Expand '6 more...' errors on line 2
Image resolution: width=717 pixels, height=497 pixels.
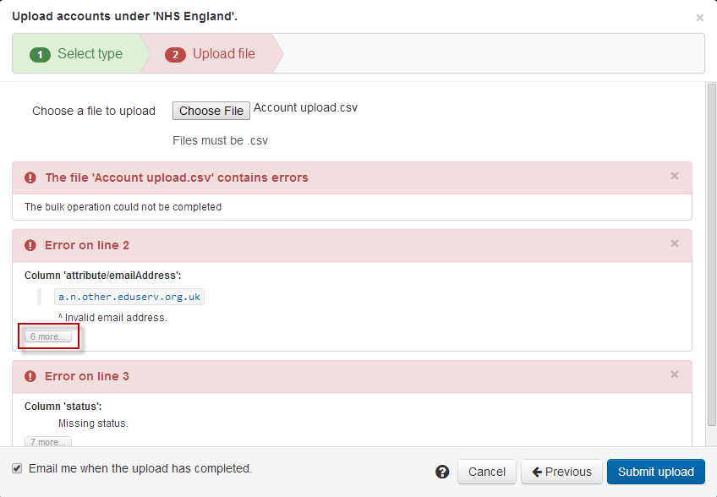click(48, 336)
